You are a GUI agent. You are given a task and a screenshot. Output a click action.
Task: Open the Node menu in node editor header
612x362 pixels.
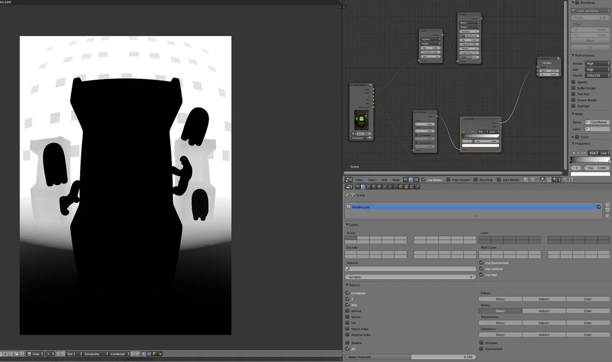coord(396,180)
